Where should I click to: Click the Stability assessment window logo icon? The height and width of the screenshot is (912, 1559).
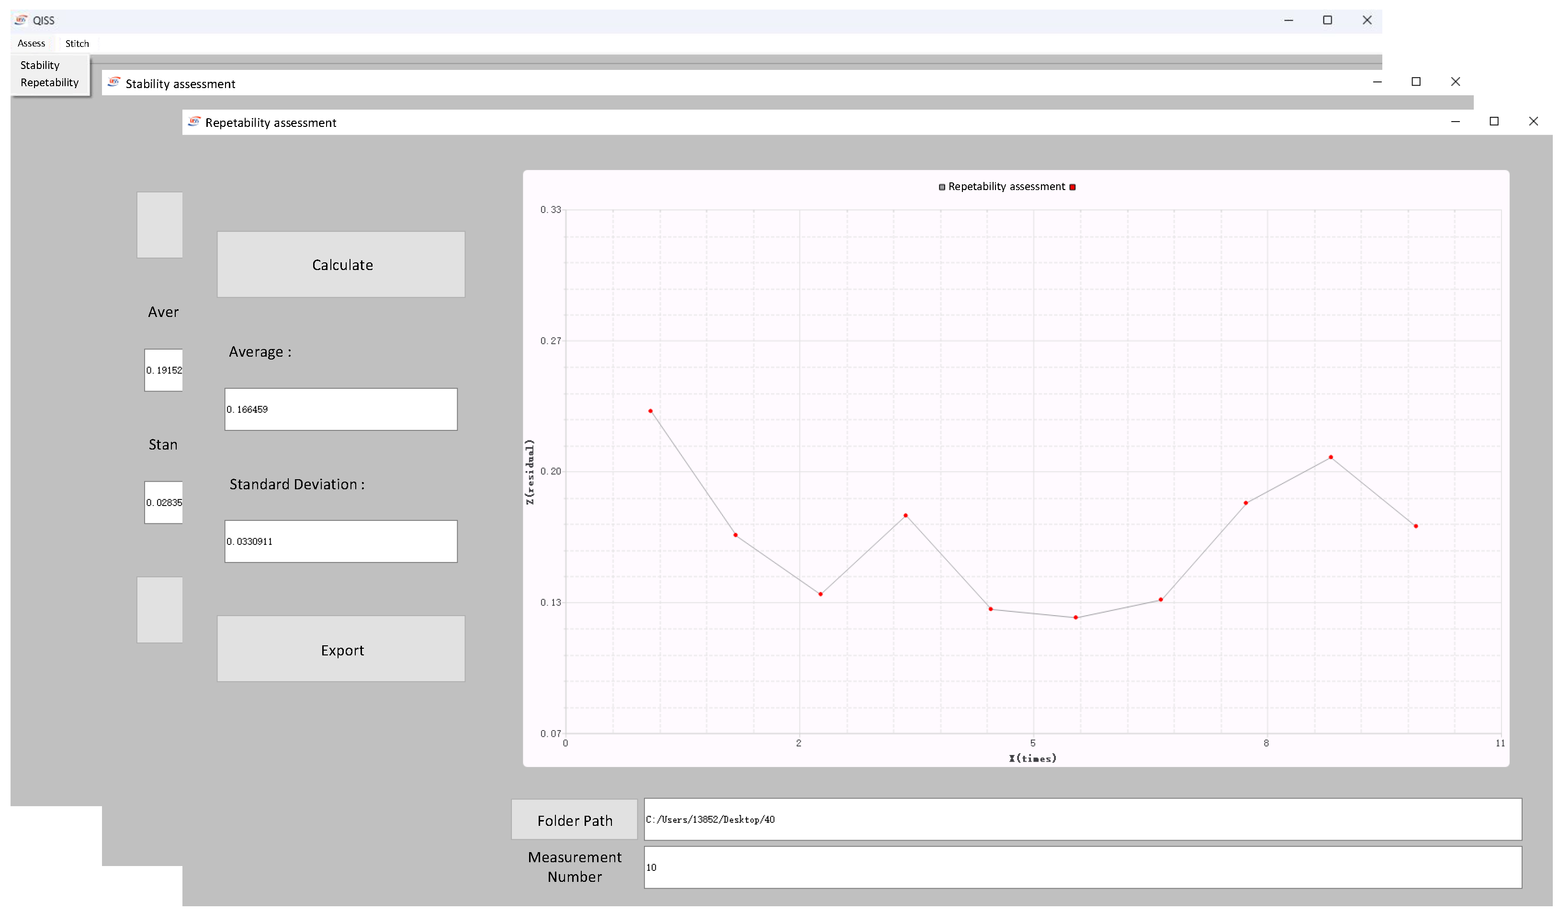[114, 82]
